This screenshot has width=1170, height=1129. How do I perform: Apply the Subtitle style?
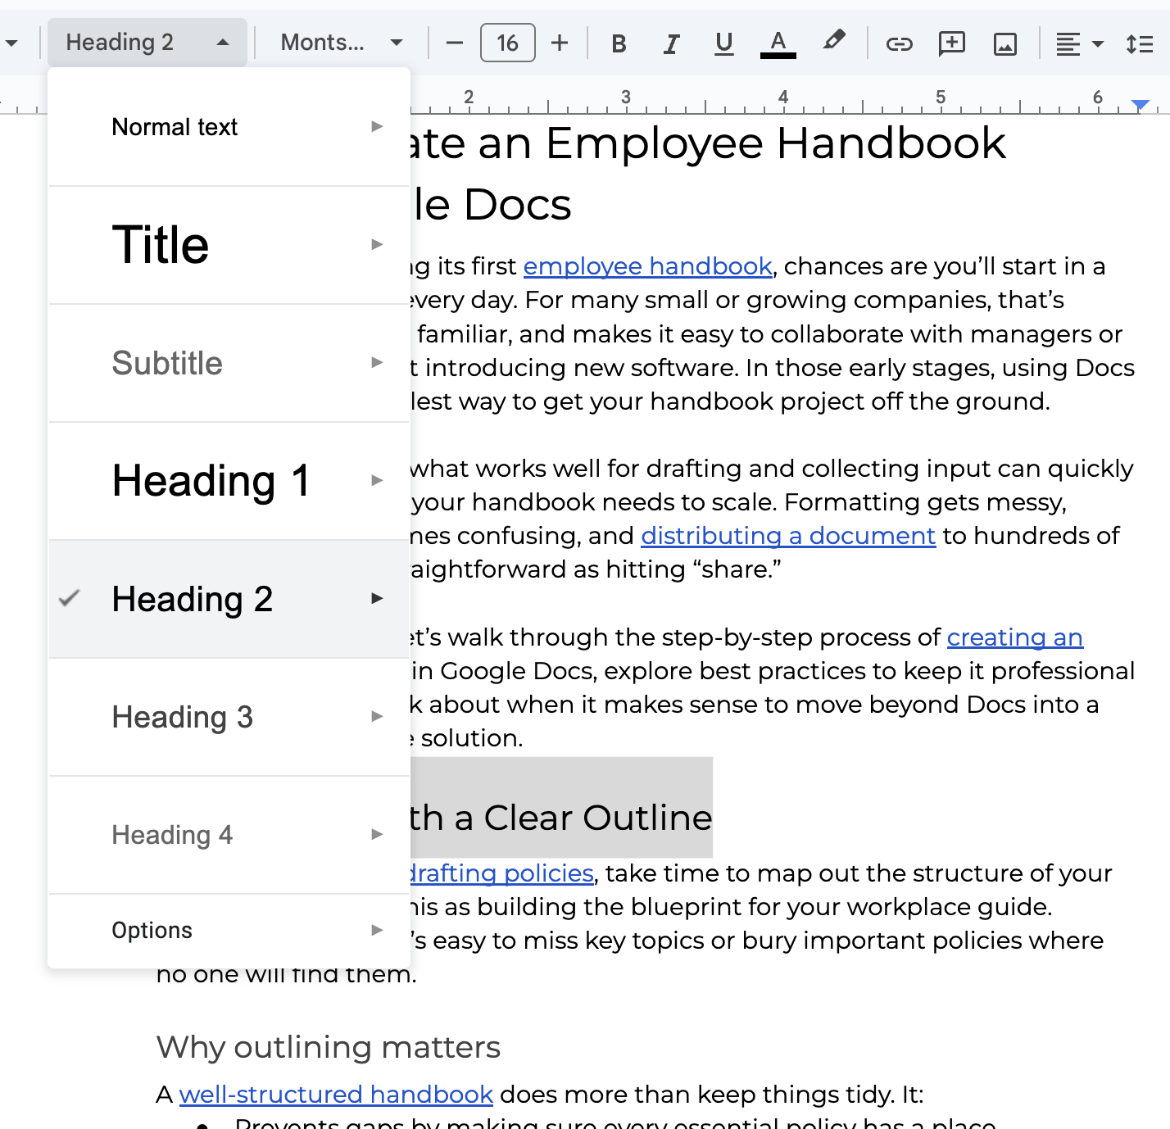[229, 363]
